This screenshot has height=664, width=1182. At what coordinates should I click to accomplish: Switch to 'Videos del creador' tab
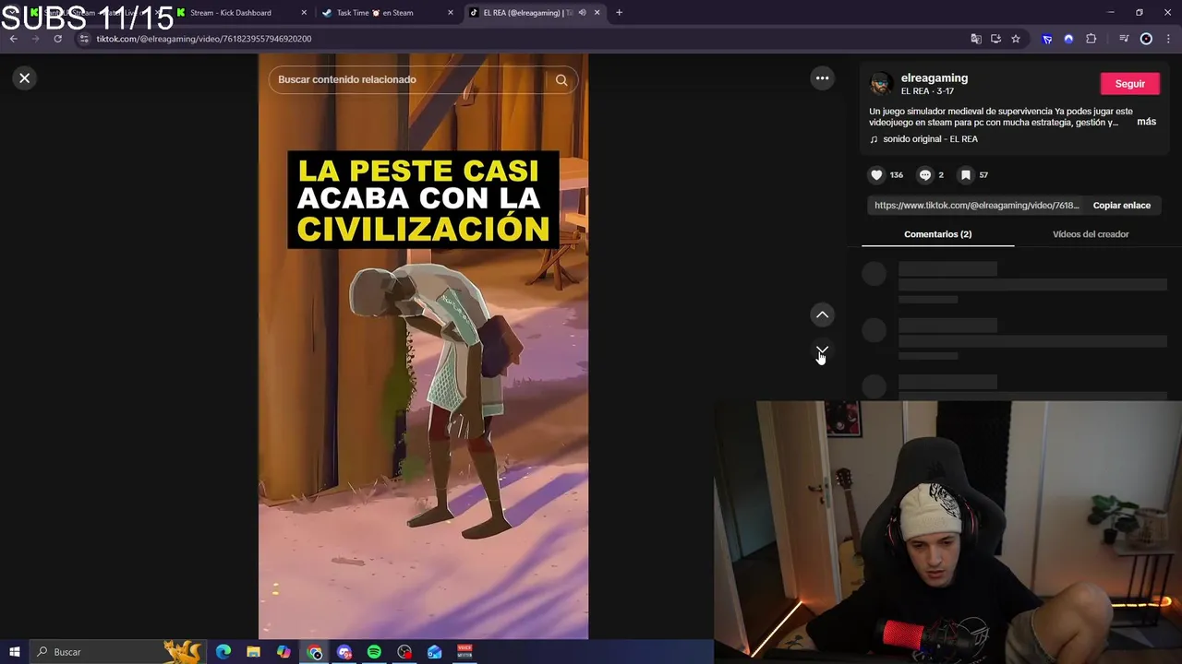(x=1091, y=234)
